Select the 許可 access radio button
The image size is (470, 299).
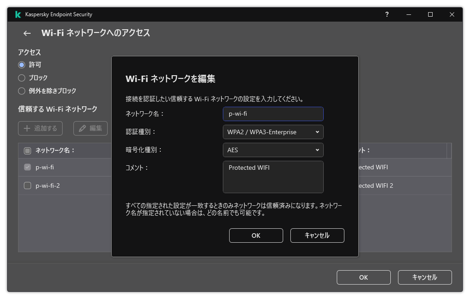(x=21, y=64)
